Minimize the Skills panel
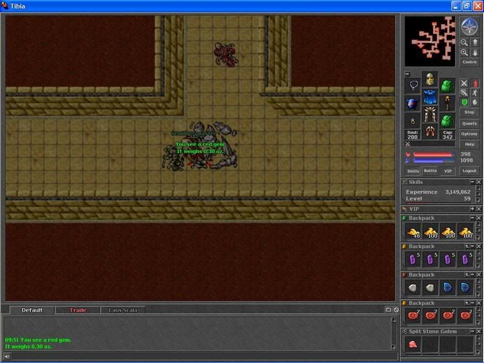The image size is (484, 363). coord(473,182)
